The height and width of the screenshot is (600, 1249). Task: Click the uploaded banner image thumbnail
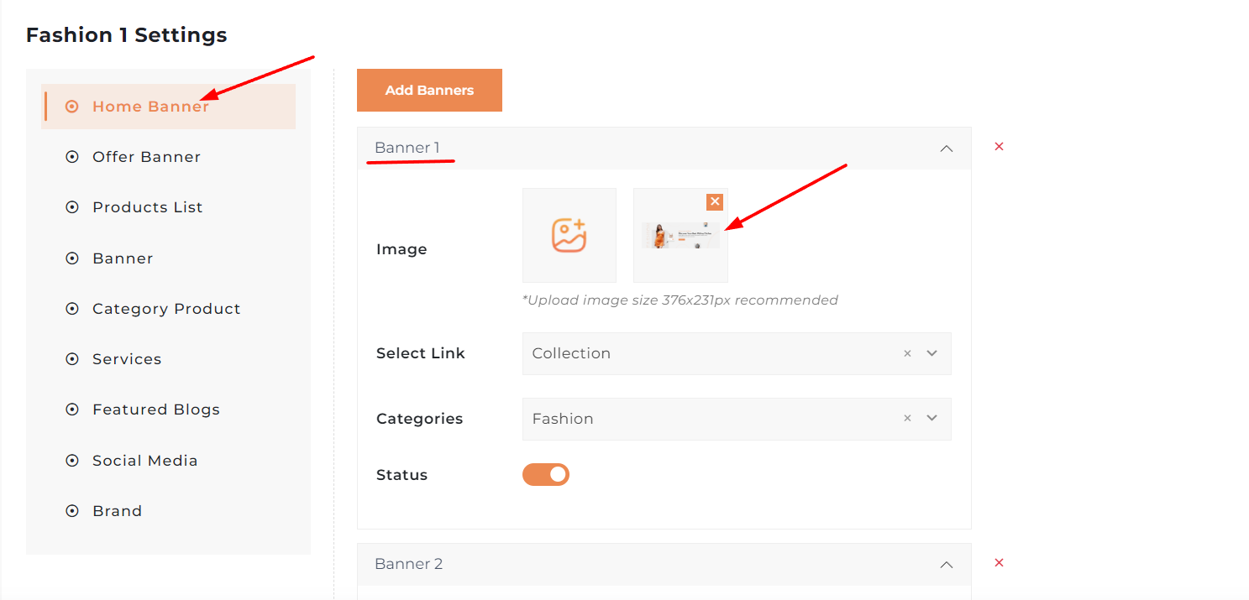pyautogui.click(x=680, y=236)
